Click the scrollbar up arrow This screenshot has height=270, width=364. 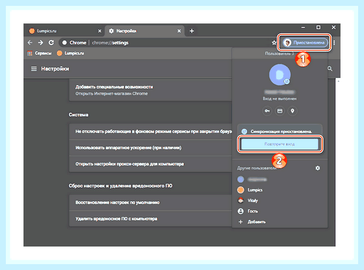[x=338, y=81]
